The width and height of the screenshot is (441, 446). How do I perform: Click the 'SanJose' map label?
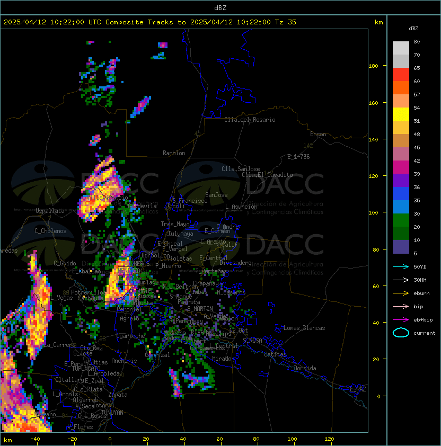coord(216,195)
